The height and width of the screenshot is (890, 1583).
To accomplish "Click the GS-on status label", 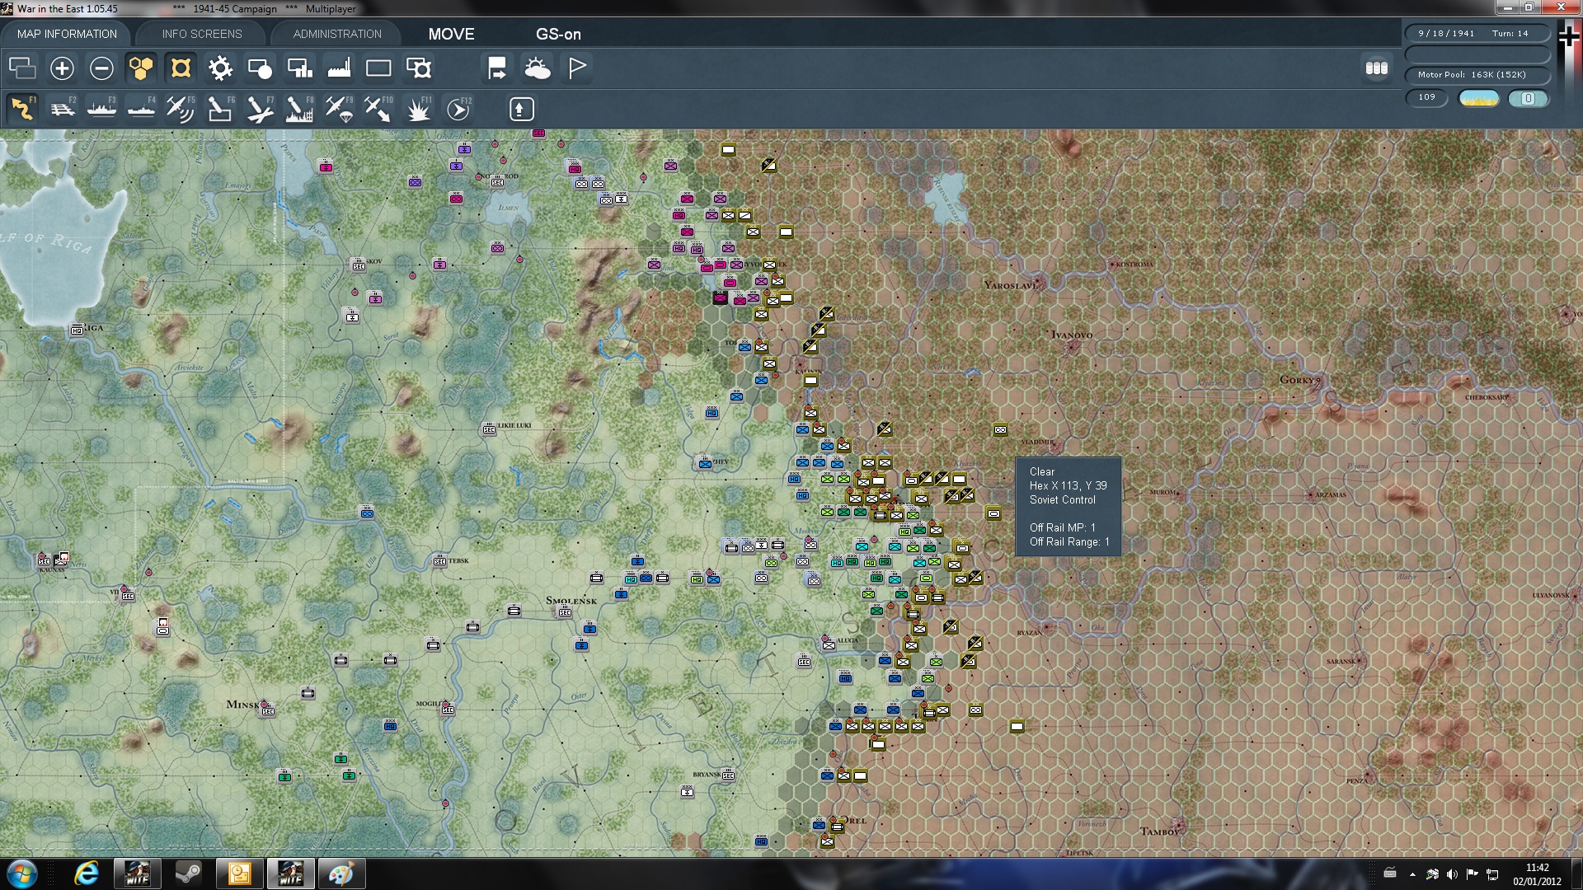I will 558,34.
